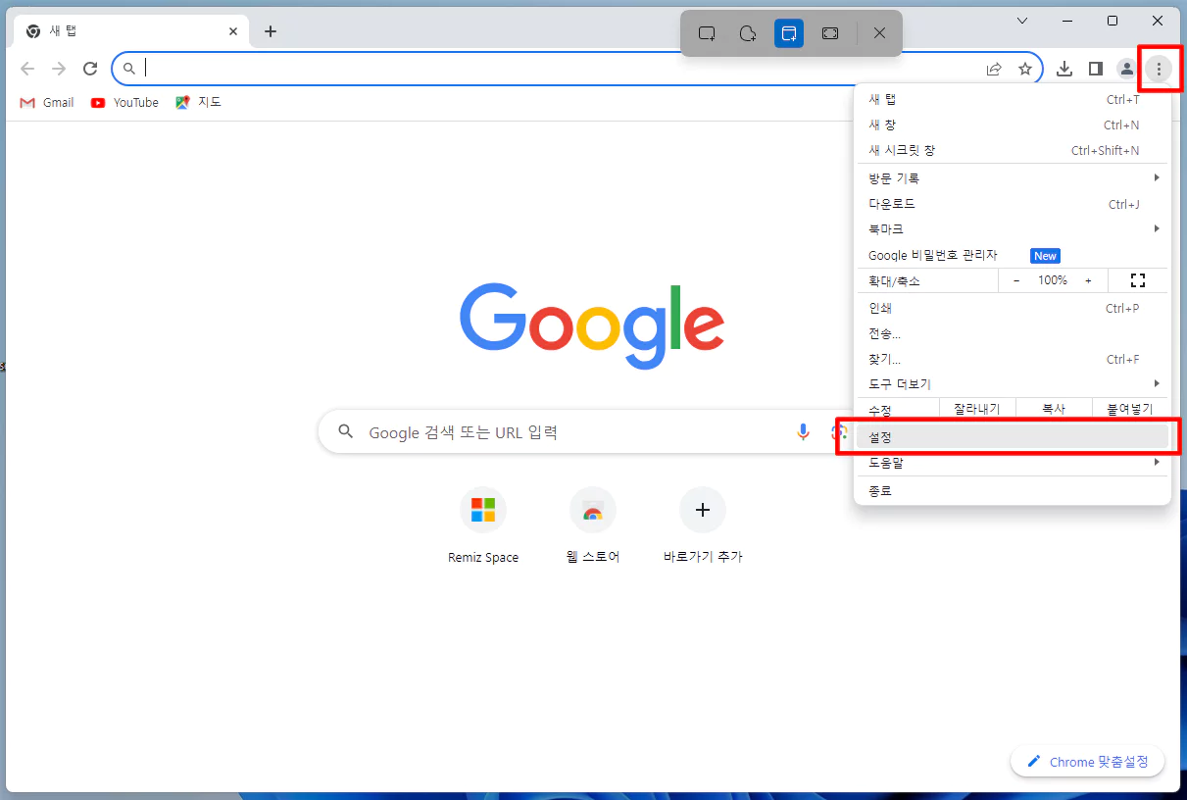Go forward with the right arrow
This screenshot has width=1187, height=800.
click(59, 69)
